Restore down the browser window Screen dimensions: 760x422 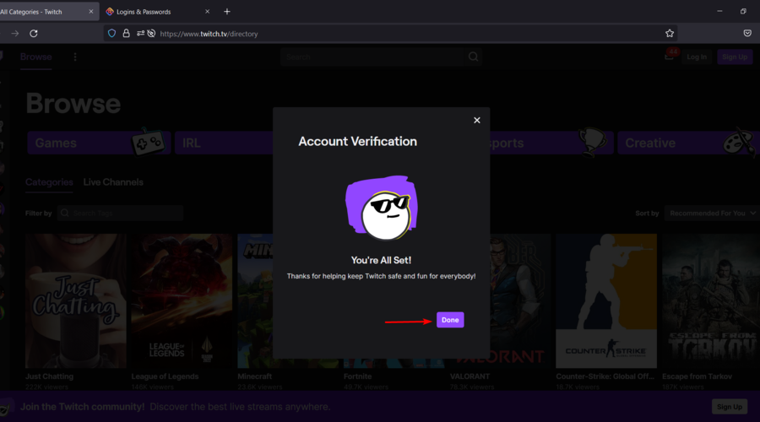point(743,11)
